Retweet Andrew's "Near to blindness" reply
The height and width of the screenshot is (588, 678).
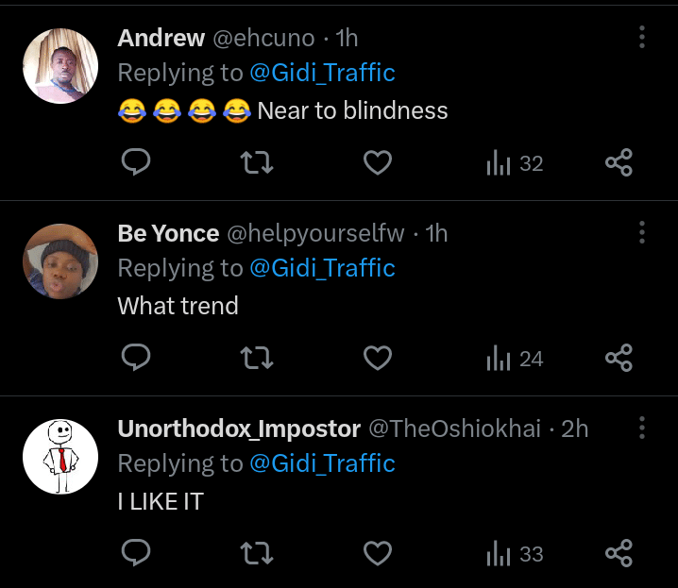click(257, 163)
